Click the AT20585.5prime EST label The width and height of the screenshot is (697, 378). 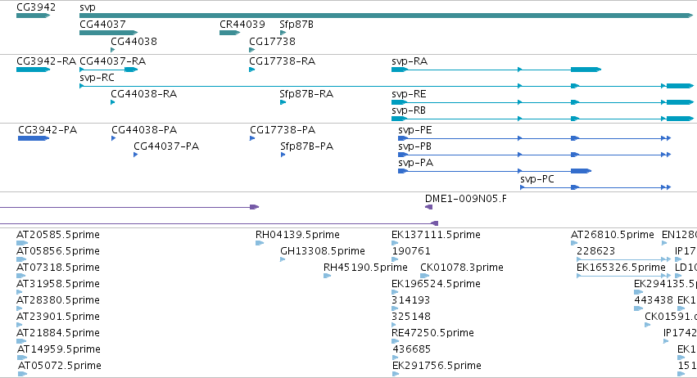tap(58, 235)
